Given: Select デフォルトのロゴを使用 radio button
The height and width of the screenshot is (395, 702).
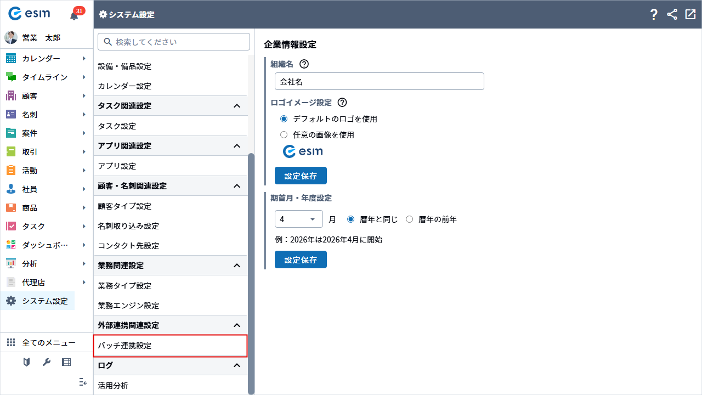Looking at the screenshot, I should tap(284, 119).
